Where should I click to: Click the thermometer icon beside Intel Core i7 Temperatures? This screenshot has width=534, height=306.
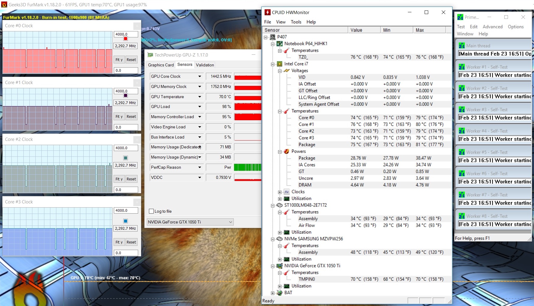point(287,111)
